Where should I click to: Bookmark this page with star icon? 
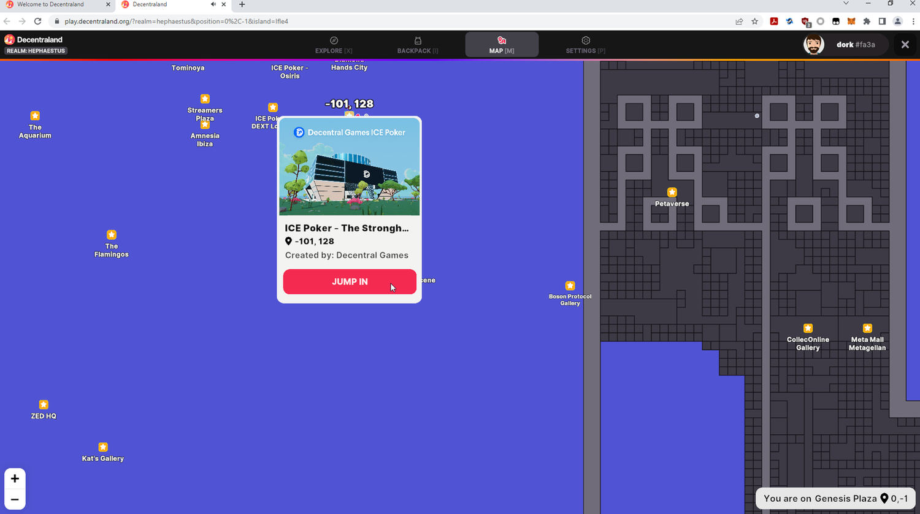pyautogui.click(x=755, y=21)
